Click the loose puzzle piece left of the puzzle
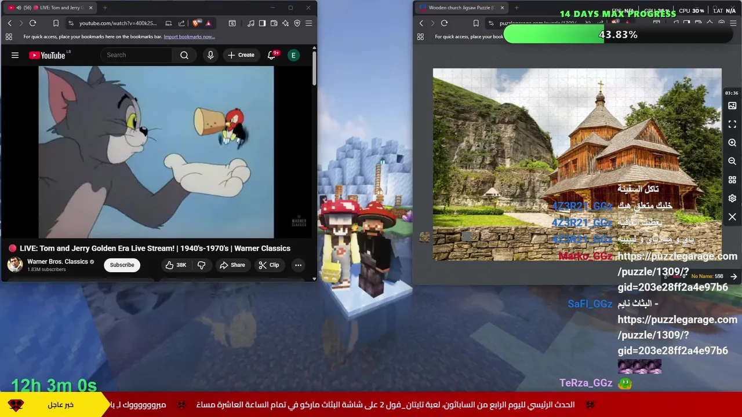The width and height of the screenshot is (742, 417). pos(425,237)
